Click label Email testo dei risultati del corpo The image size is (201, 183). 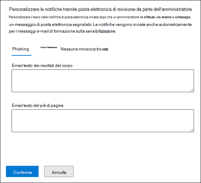click(x=42, y=66)
